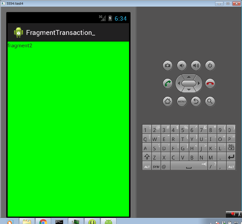Click the Q key on emulator keyboard
Screen dimensions: 242x224
[147, 138]
